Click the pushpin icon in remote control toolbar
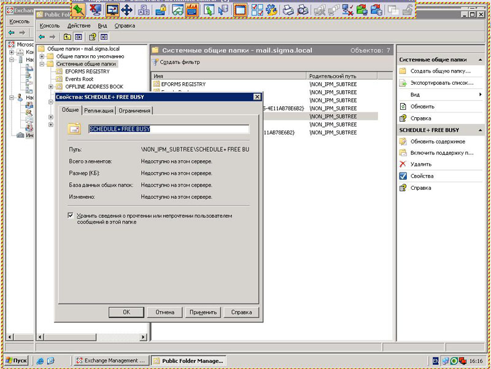The image size is (491, 369). coord(79,9)
